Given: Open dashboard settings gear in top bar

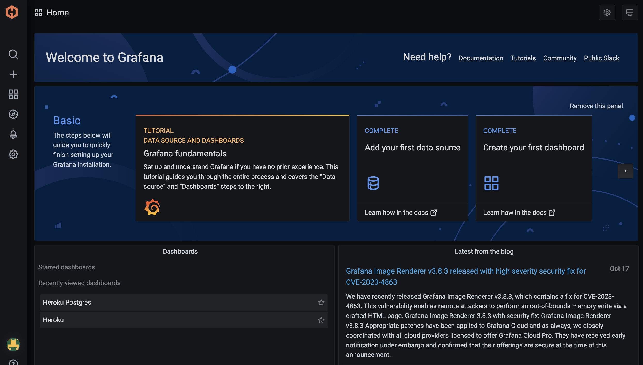Looking at the screenshot, I should [607, 12].
